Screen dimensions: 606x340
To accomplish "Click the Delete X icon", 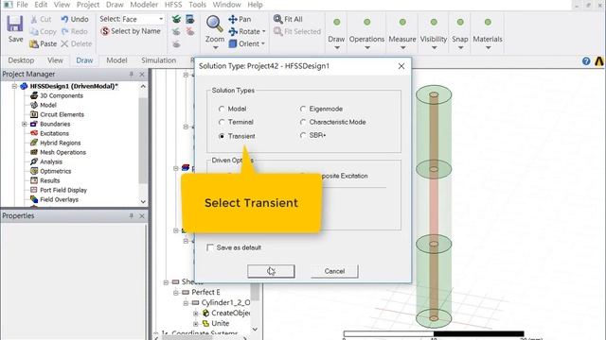I will (64, 44).
